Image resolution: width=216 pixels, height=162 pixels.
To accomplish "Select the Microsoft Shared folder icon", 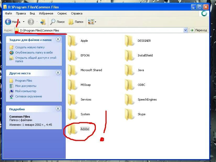I will [x=72, y=70].
